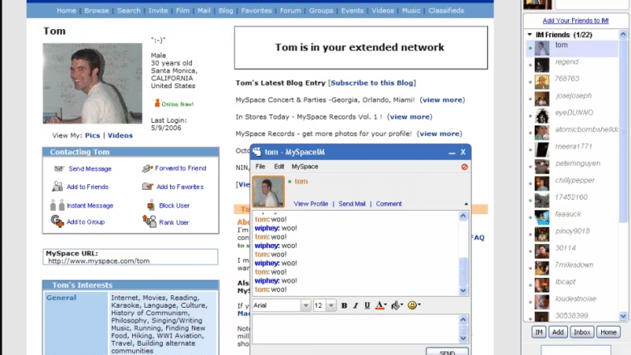This screenshot has width=631, height=355.
Task: Click Tom's profile photo
Action: pos(92,83)
